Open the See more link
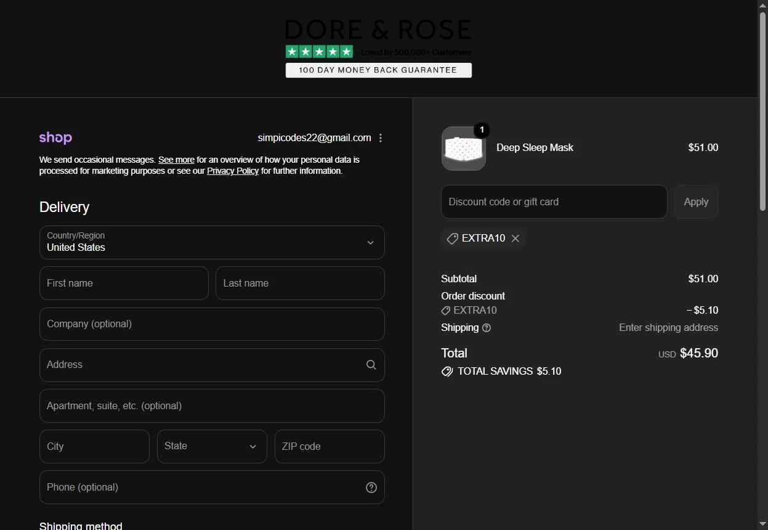 click(176, 160)
